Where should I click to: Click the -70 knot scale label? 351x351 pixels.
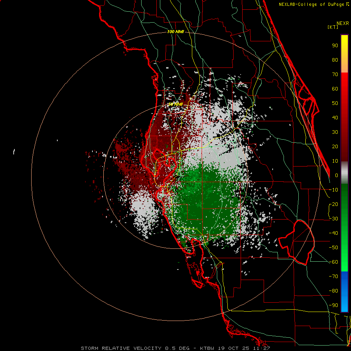tap(333, 277)
